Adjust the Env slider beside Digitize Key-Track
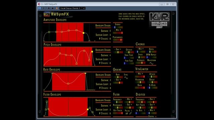Screen dimensions: 214x120 pos(152,108)
